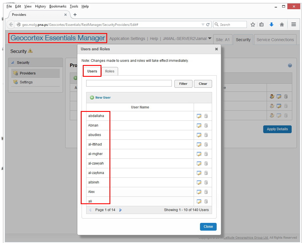Bookmark this page with star icon
Image resolution: width=302 pixels, height=243 pixels.
tap(253, 25)
